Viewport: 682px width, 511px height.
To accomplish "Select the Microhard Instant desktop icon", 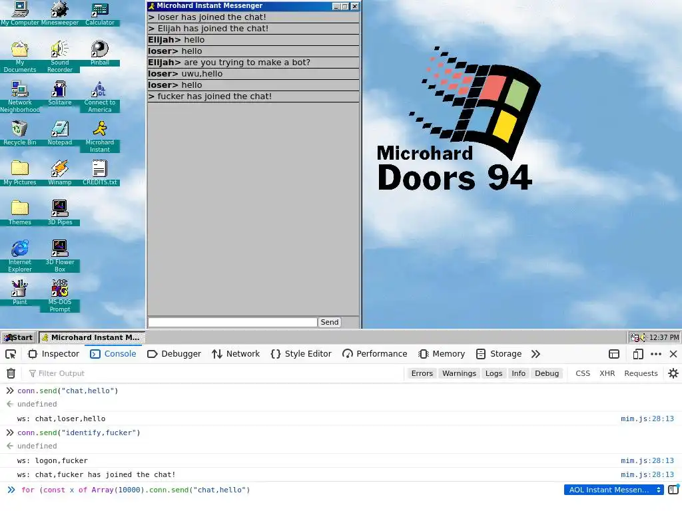I will [x=100, y=136].
